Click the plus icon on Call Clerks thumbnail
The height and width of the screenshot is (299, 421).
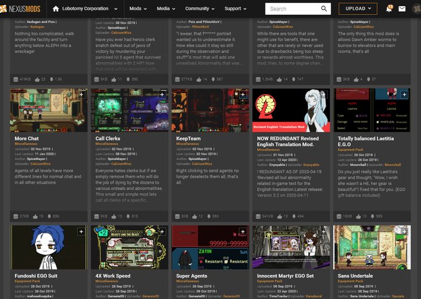(x=162, y=95)
